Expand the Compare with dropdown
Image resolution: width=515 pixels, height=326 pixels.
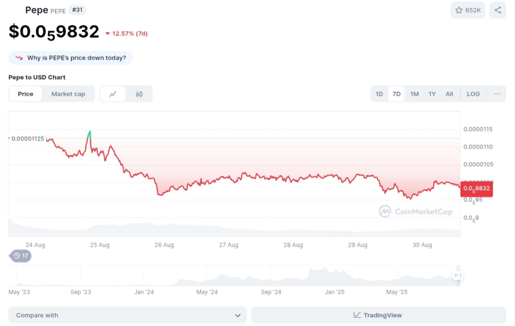click(x=127, y=315)
